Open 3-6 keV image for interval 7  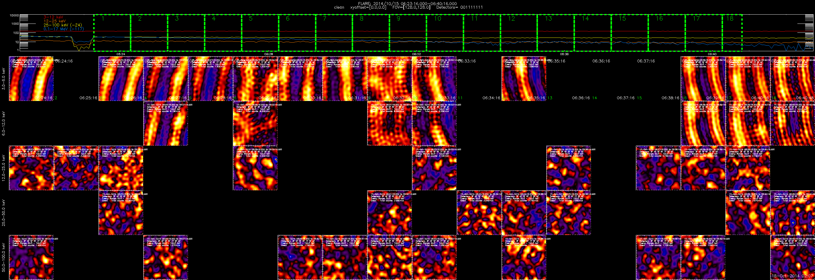[x=300, y=79]
